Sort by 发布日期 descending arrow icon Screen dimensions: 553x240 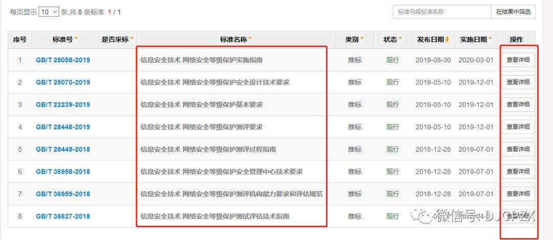[x=447, y=39]
